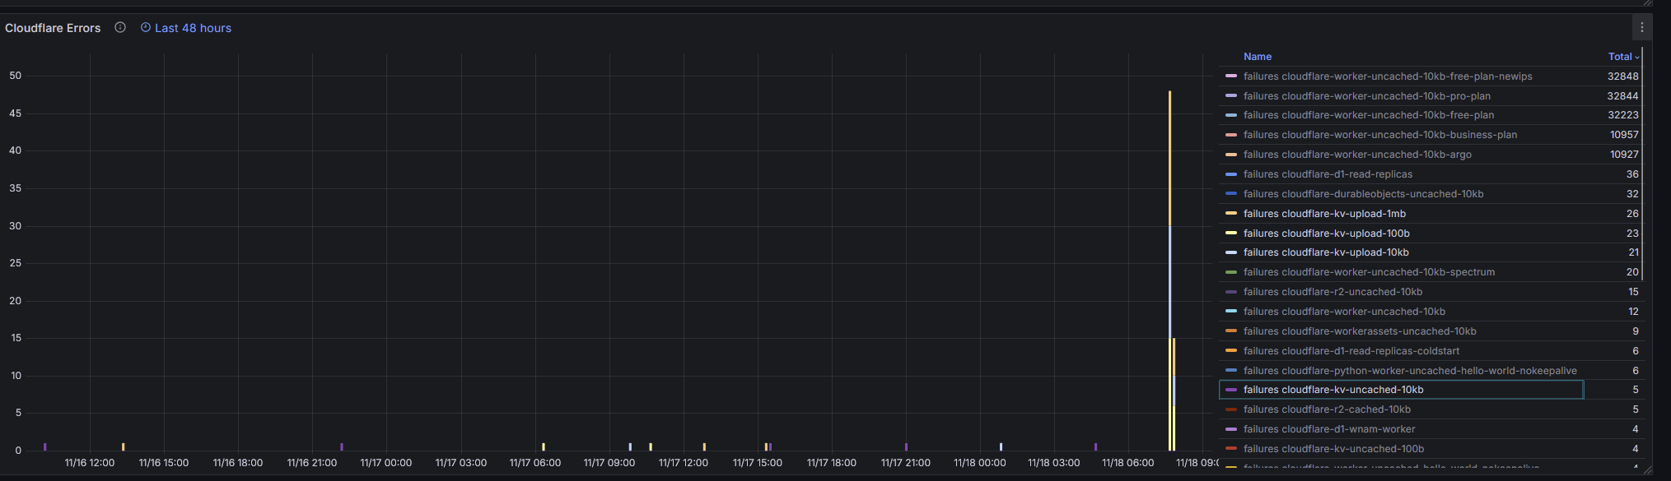Grab the panel corner handle at the bottom right
Screen dimensions: 1671x481
[1646, 470]
